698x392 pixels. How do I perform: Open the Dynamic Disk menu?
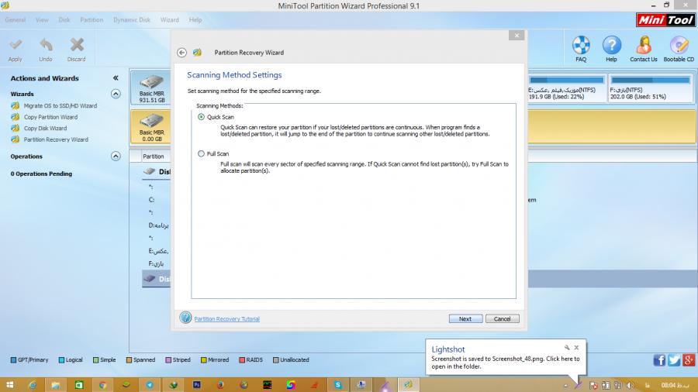click(x=132, y=20)
